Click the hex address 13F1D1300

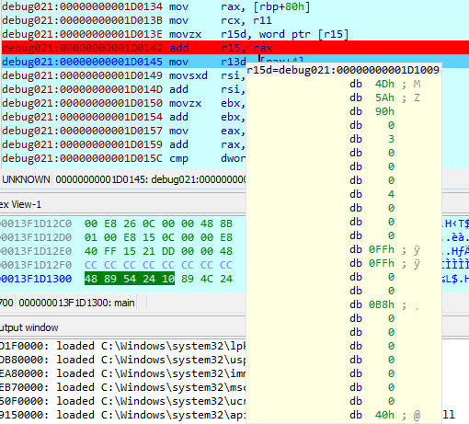(36, 279)
